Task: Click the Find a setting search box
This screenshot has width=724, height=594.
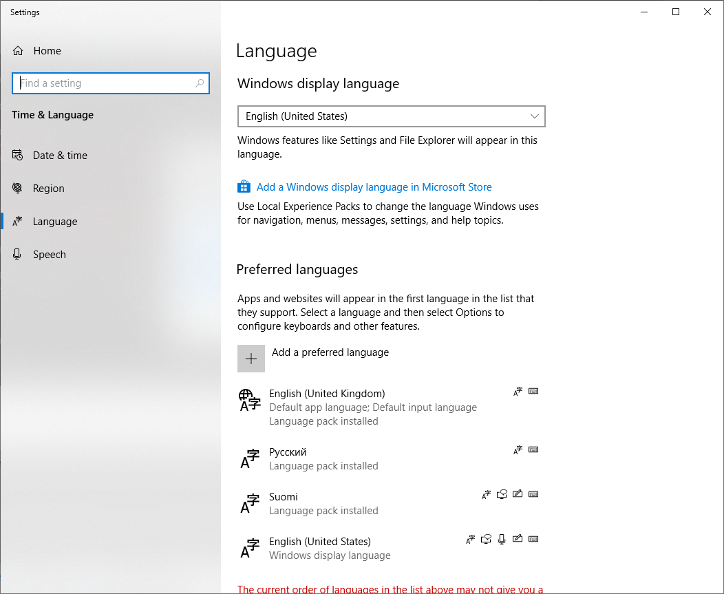Action: (x=111, y=83)
